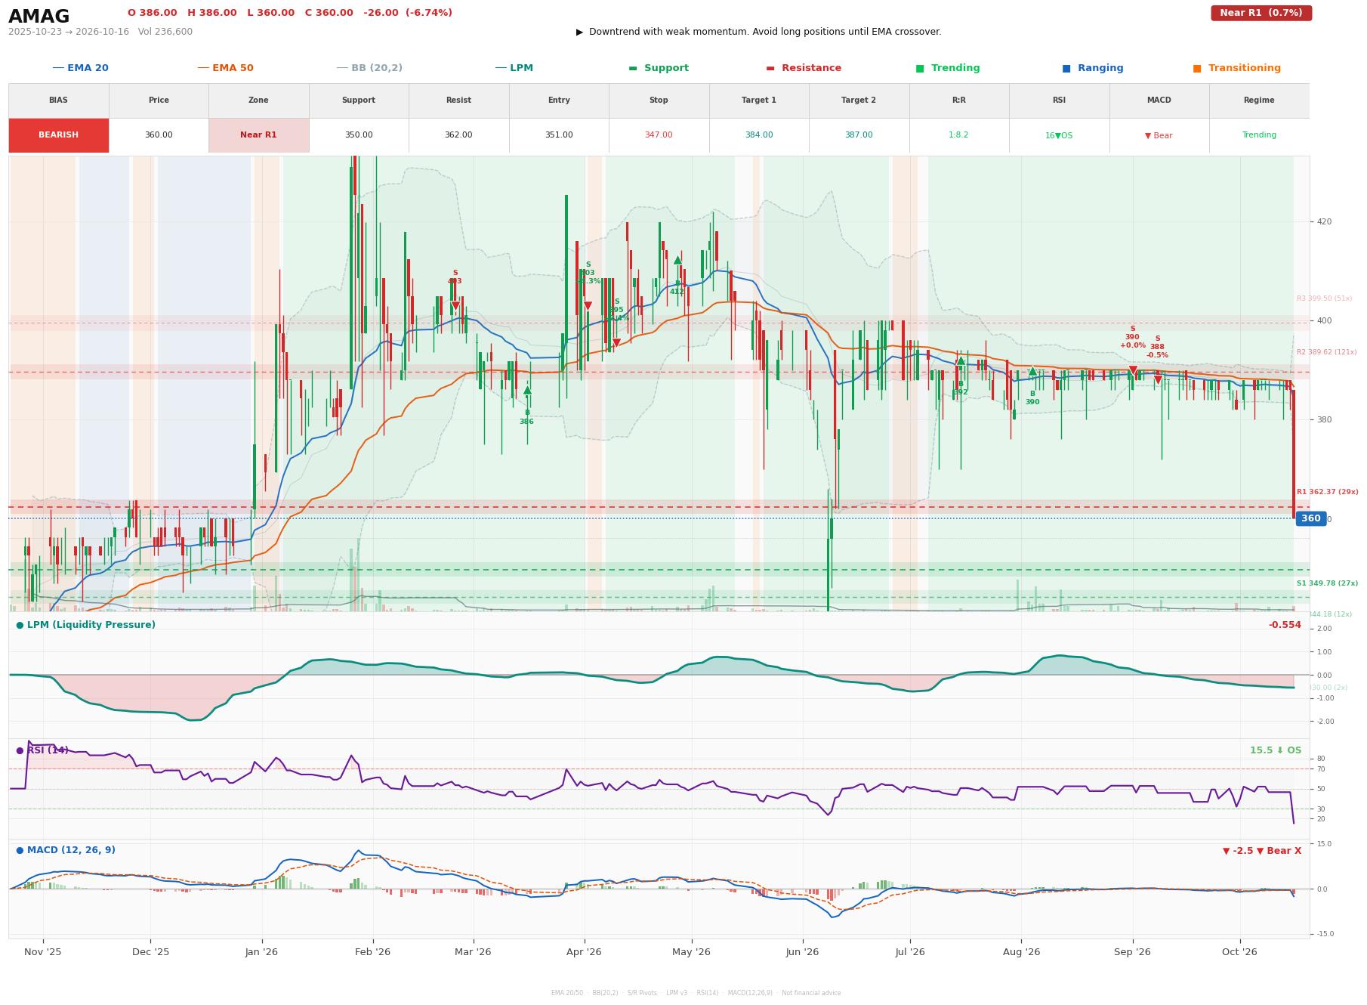This screenshot has height=1005, width=1367.
Task: Click the RSI cell showing 16▼OS
Action: [x=1059, y=135]
